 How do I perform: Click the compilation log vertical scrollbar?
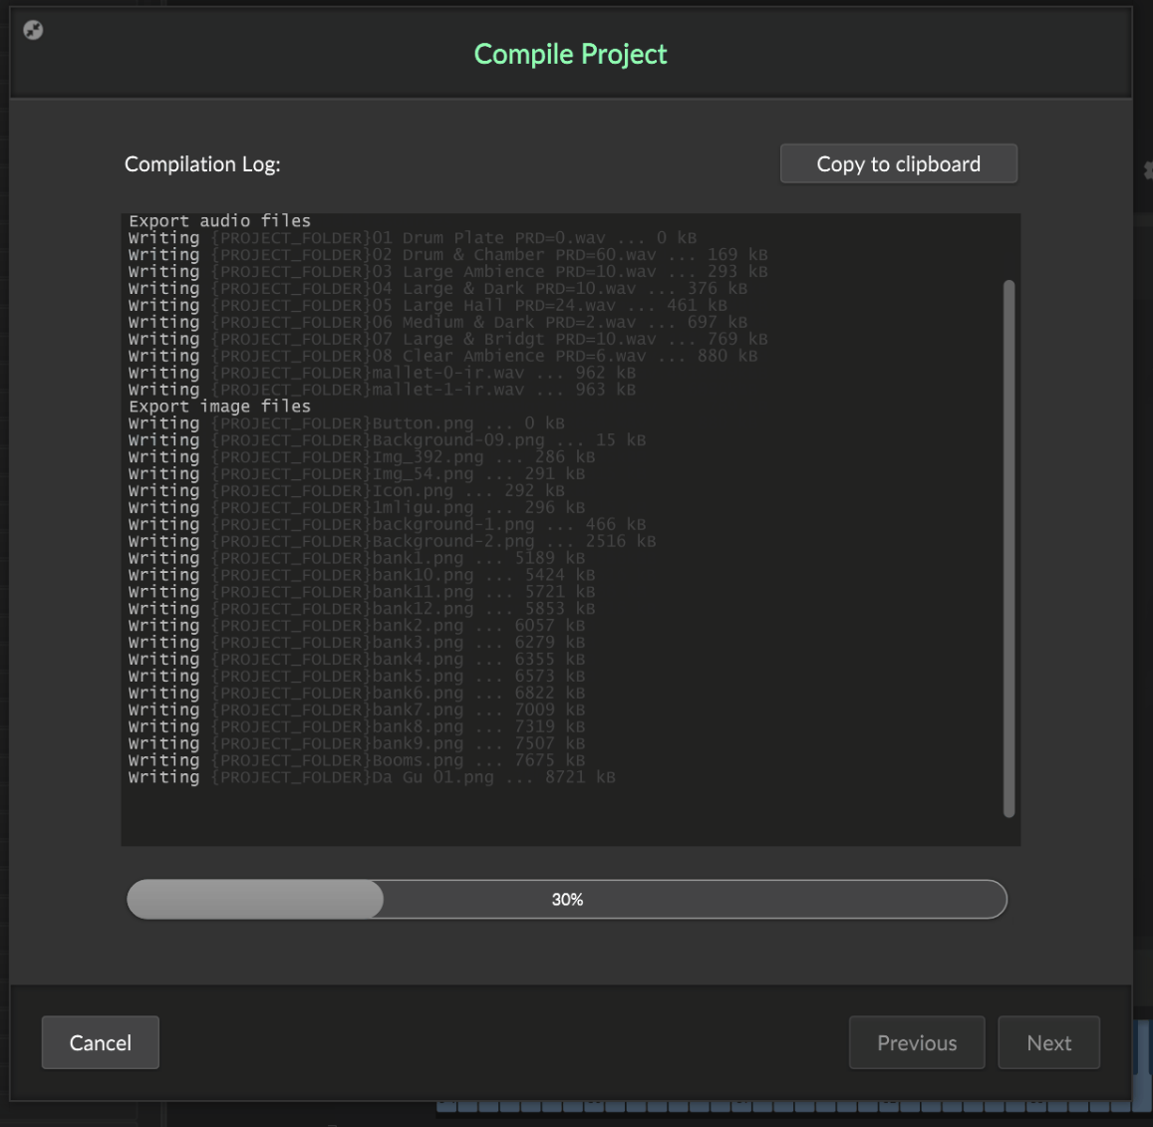click(x=1009, y=548)
